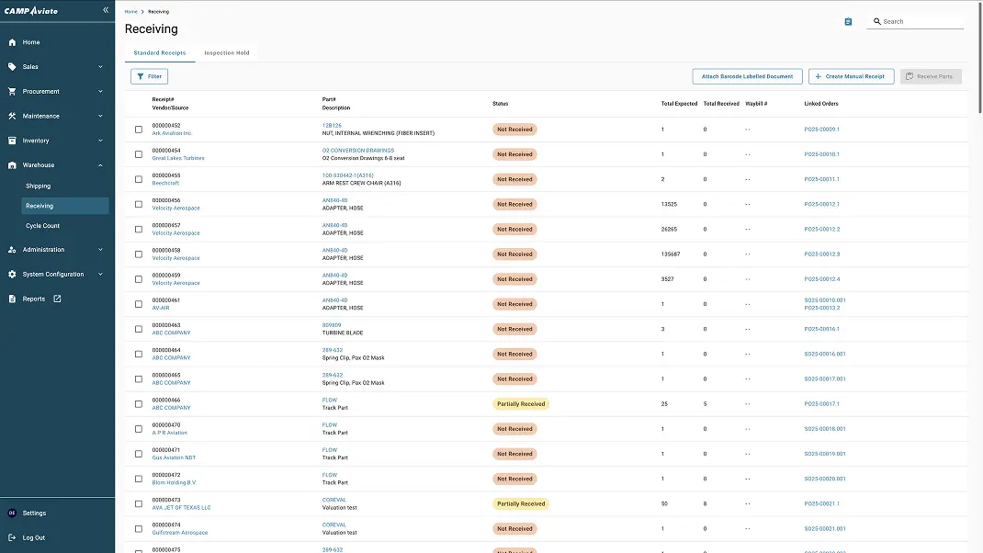
Task: Click the Log Out icon
Action: [x=12, y=537]
